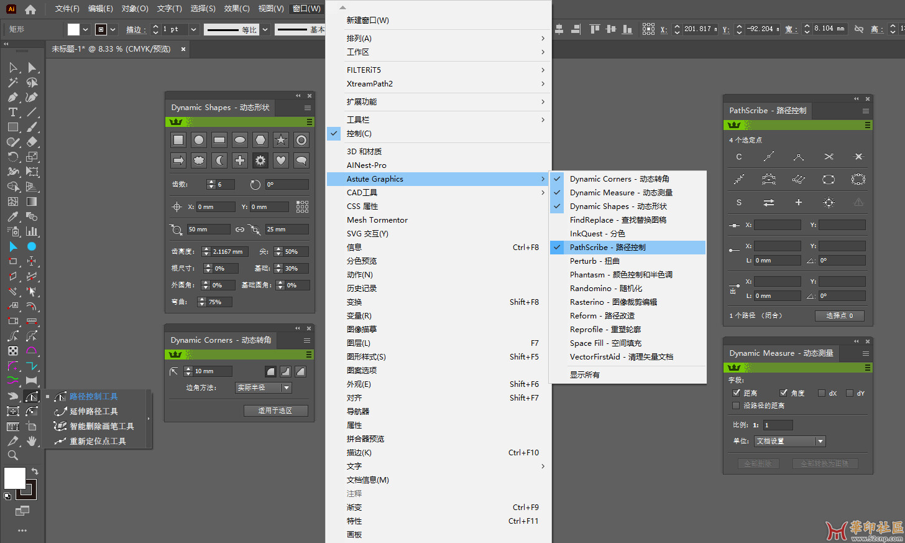Open the 视图(V) menu
905x543 pixels.
pos(271,9)
